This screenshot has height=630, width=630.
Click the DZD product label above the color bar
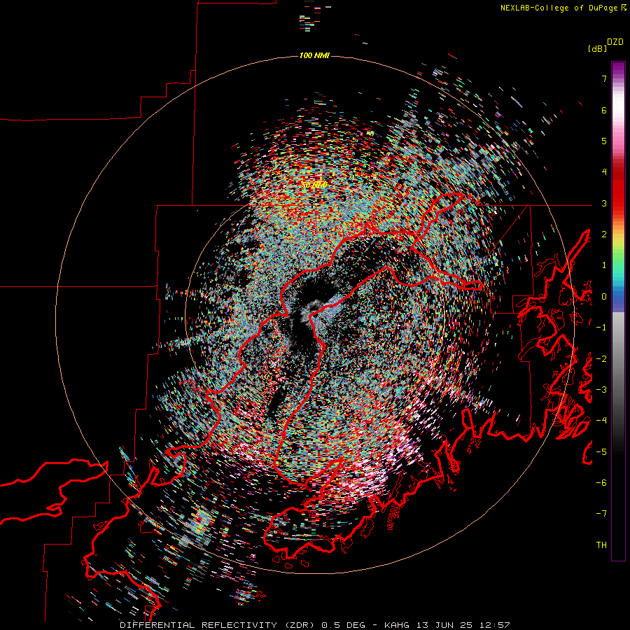point(615,42)
